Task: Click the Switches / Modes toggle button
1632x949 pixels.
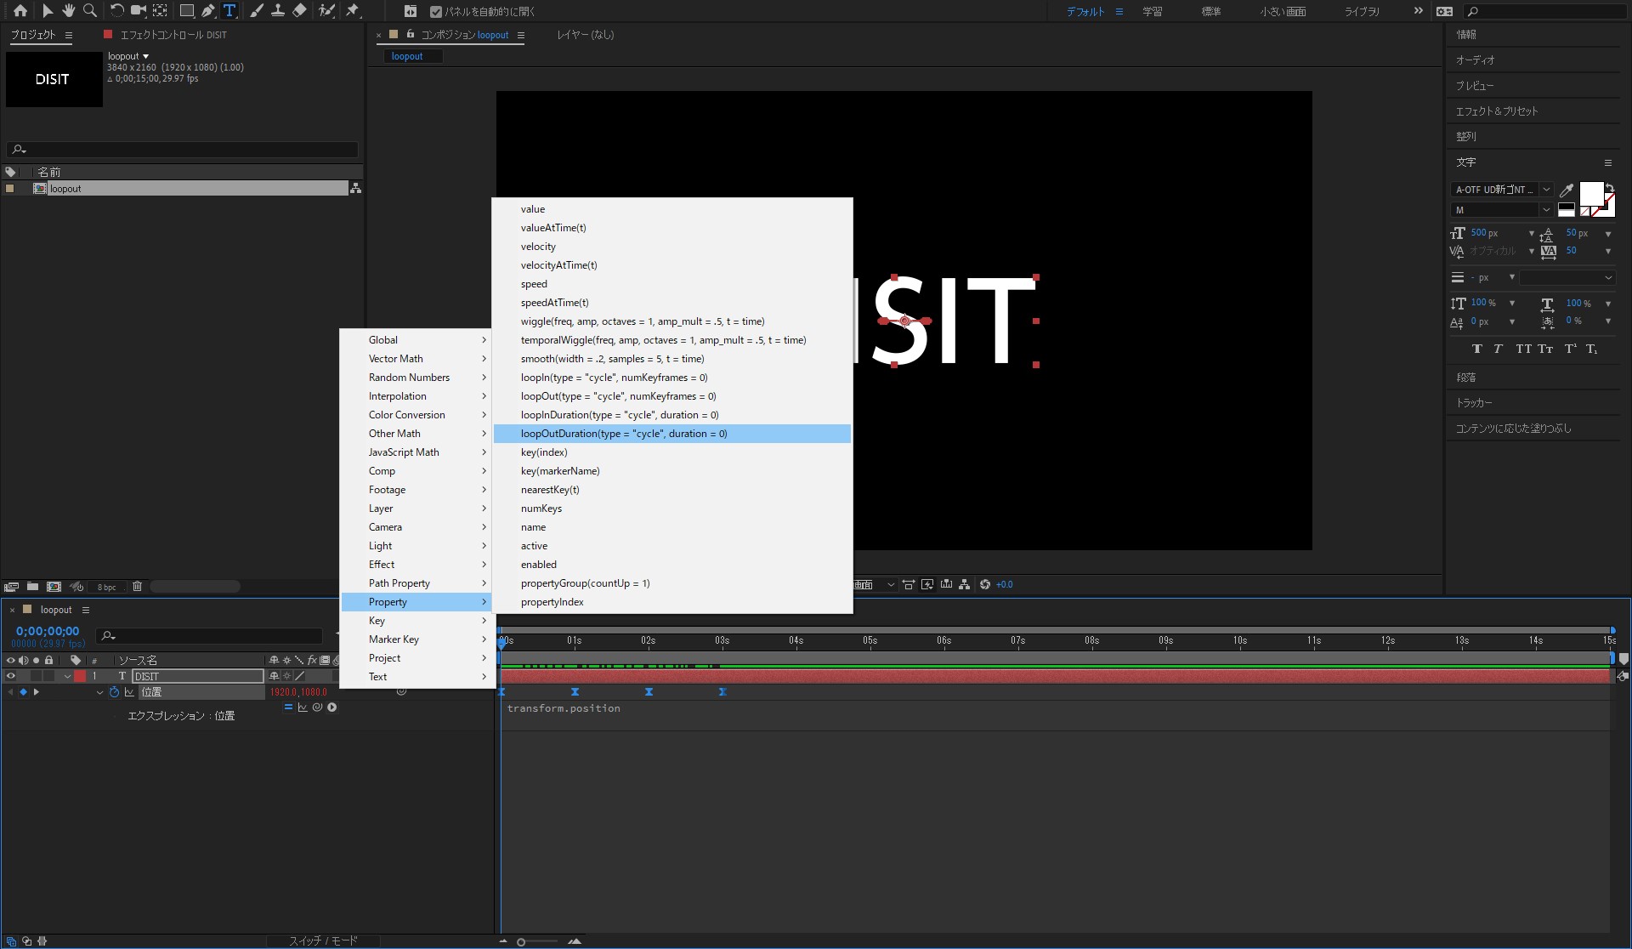Action: tap(323, 940)
